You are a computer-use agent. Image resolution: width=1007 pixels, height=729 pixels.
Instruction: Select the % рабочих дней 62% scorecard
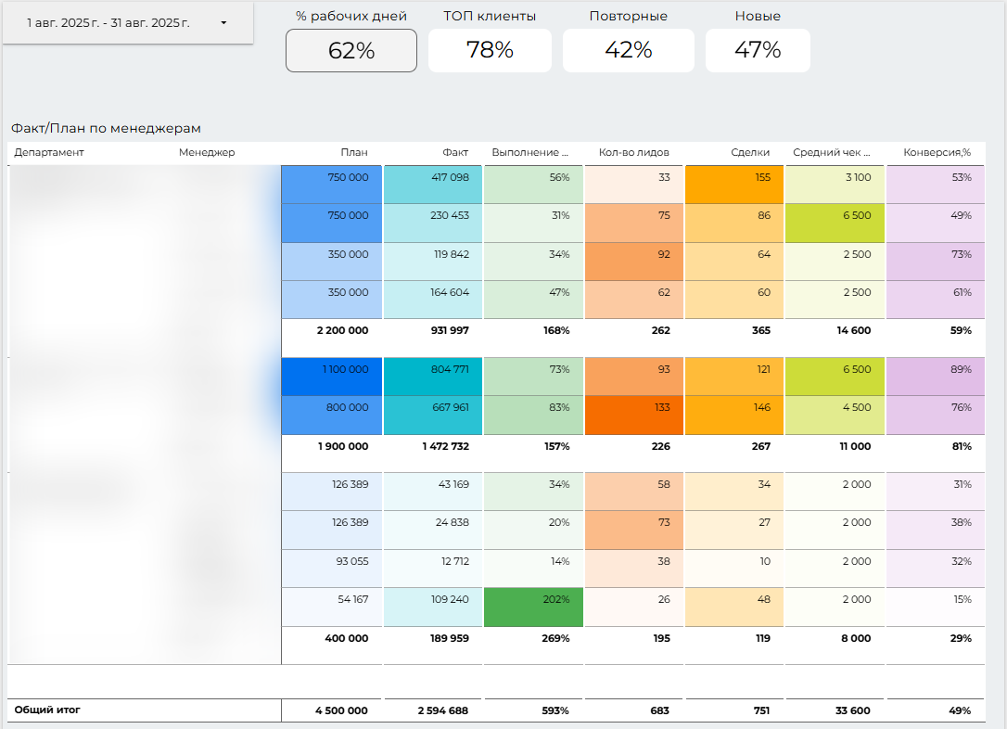click(x=351, y=50)
